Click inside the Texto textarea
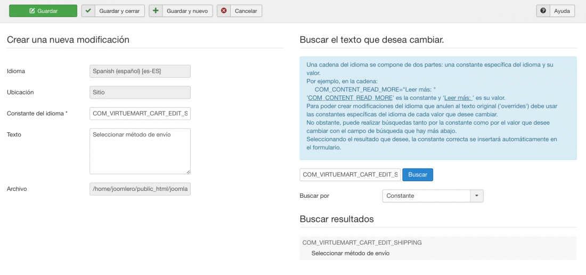Screen dimensions: 586x275 tap(140, 151)
